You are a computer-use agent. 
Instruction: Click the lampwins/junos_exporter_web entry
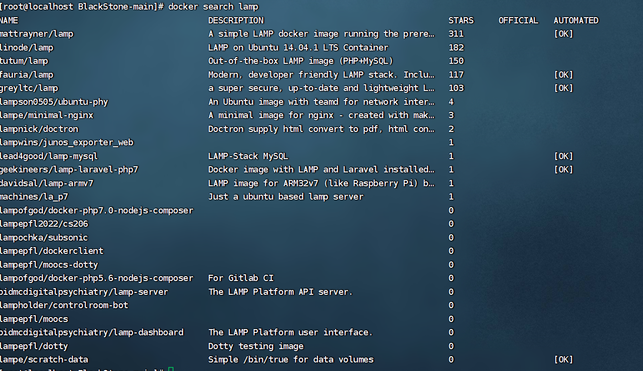(x=67, y=142)
